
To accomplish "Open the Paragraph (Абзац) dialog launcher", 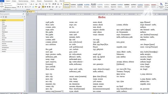I will pyautogui.click(x=62, y=9).
